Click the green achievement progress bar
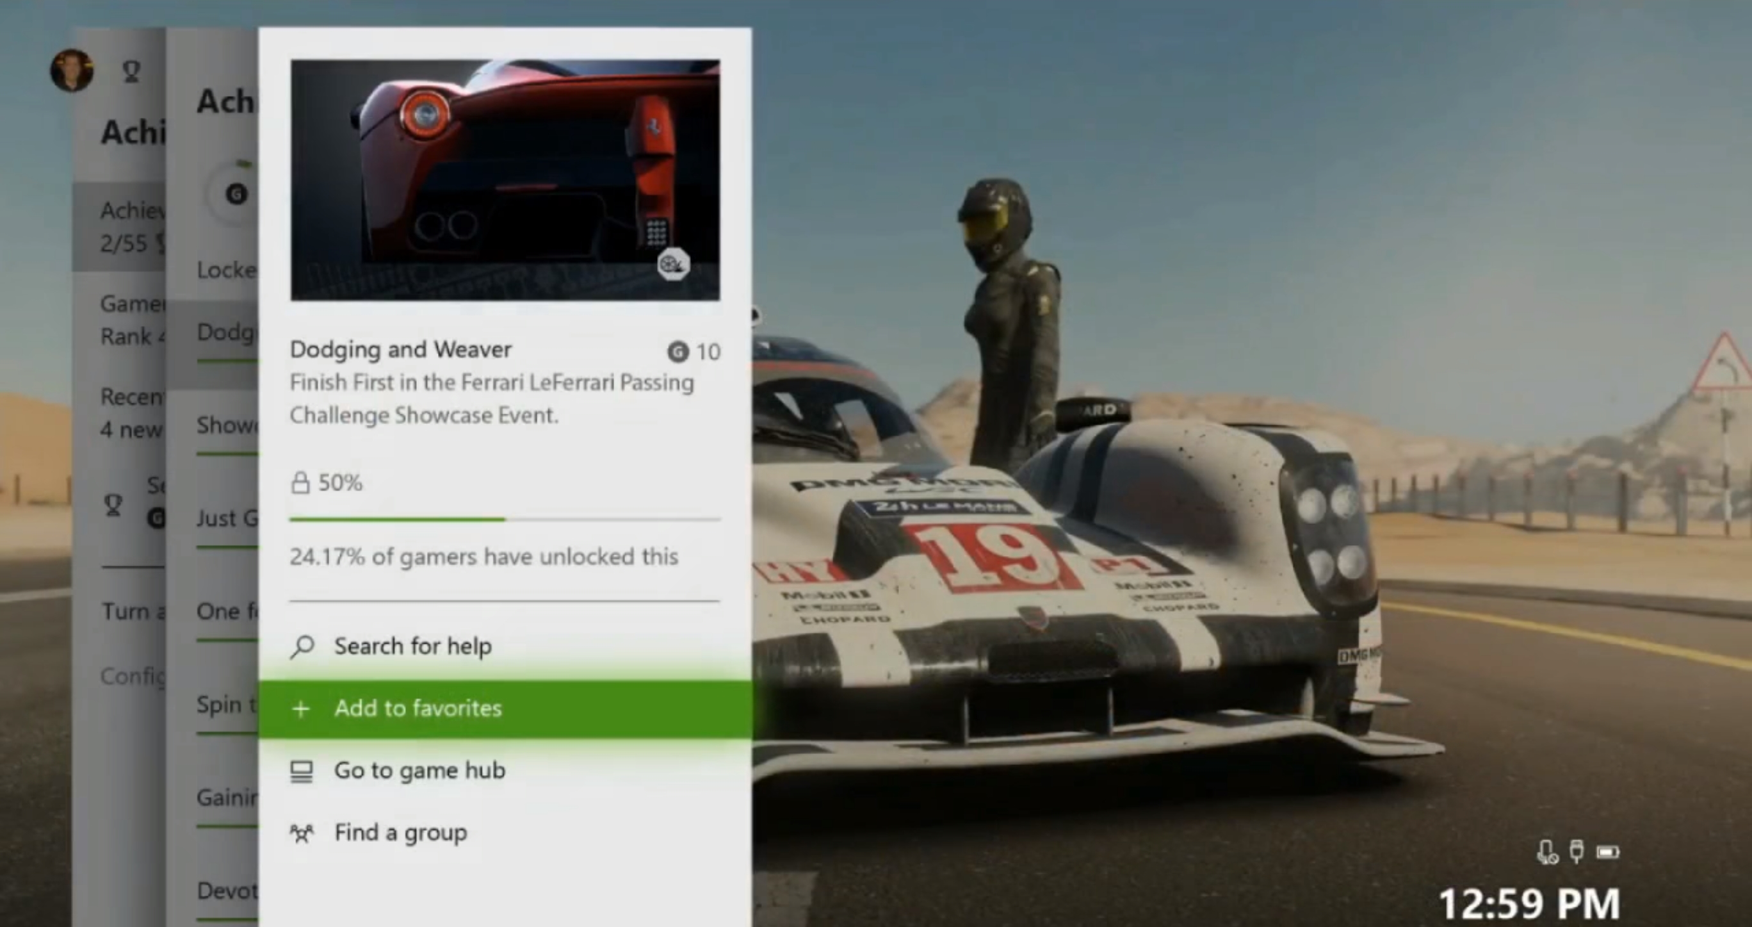Image resolution: width=1752 pixels, height=927 pixels. [x=505, y=520]
